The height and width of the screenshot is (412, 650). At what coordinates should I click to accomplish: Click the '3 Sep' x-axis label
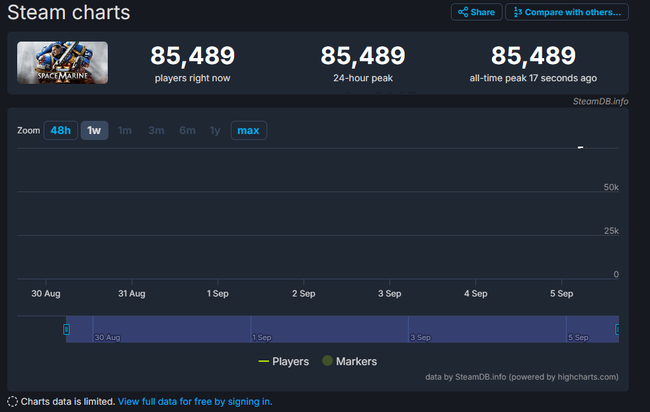(x=389, y=294)
